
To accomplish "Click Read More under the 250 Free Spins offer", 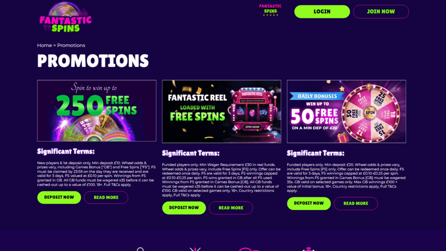I will click(x=106, y=197).
